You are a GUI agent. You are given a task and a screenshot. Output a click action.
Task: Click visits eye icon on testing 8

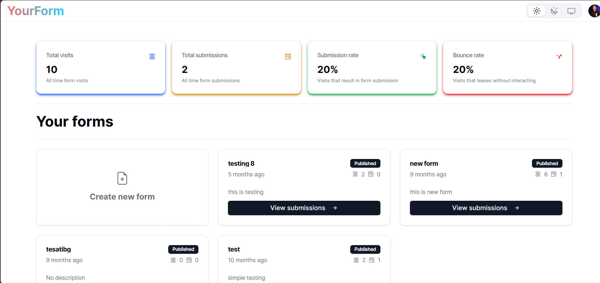tap(355, 174)
